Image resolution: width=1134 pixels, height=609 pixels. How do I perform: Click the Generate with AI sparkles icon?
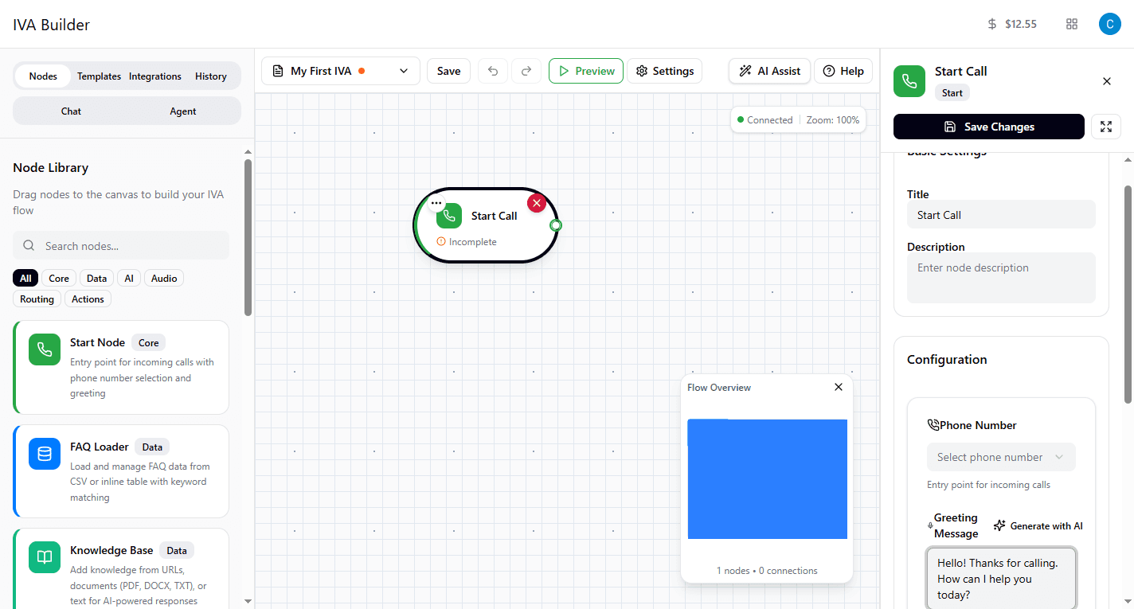999,525
